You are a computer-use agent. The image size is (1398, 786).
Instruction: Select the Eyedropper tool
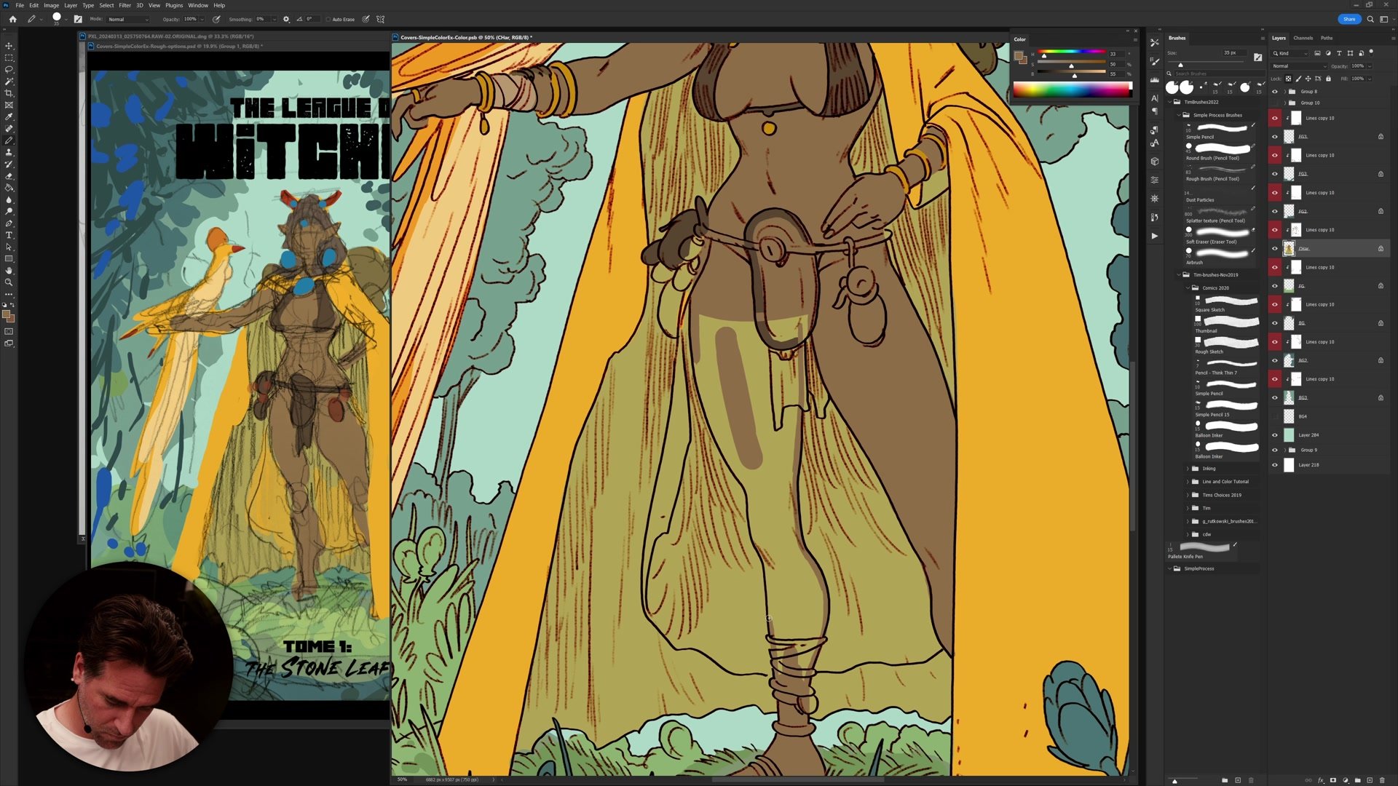pyautogui.click(x=9, y=116)
